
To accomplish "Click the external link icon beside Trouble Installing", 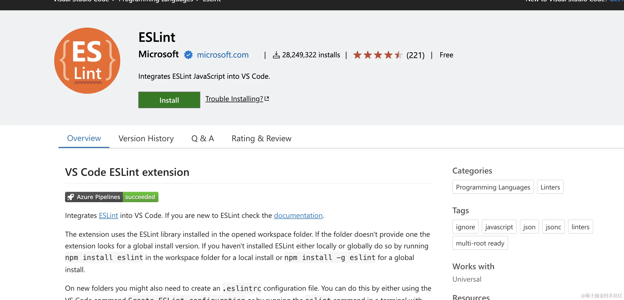I will click(267, 99).
